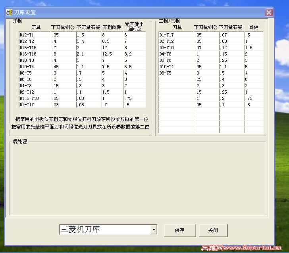Edit 下刀量石墨 value .12 for D3-T10
This screenshot has height=253, width=289.
tap(232, 48)
